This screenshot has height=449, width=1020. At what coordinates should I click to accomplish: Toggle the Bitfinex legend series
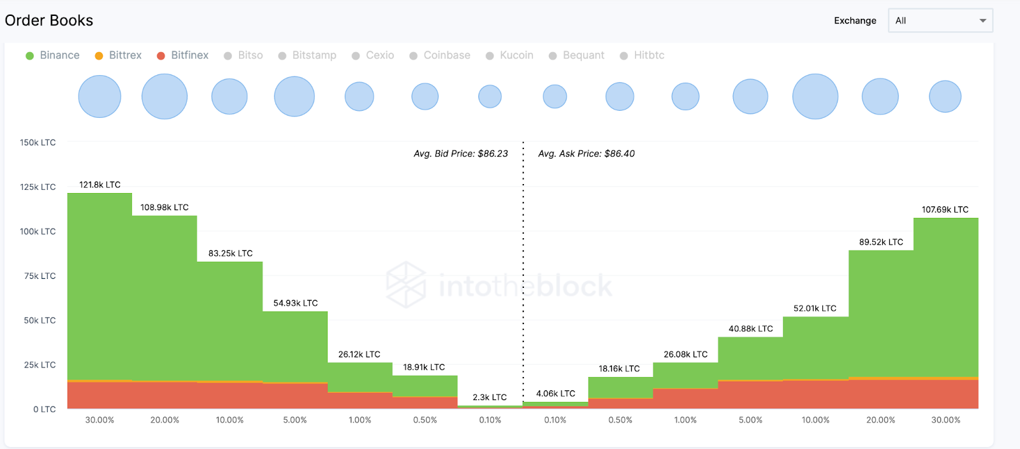point(183,55)
